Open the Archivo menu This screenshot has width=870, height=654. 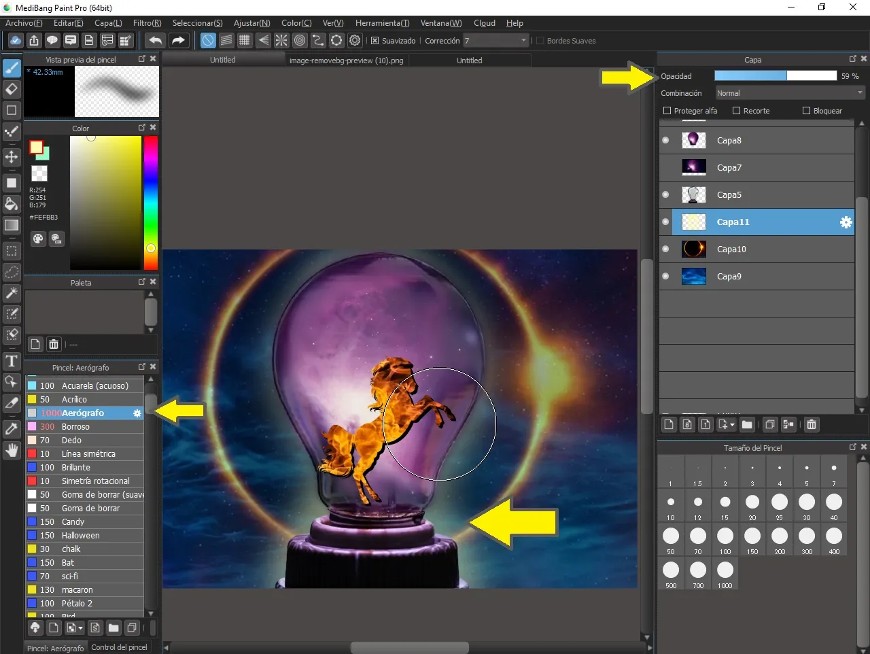coord(24,23)
